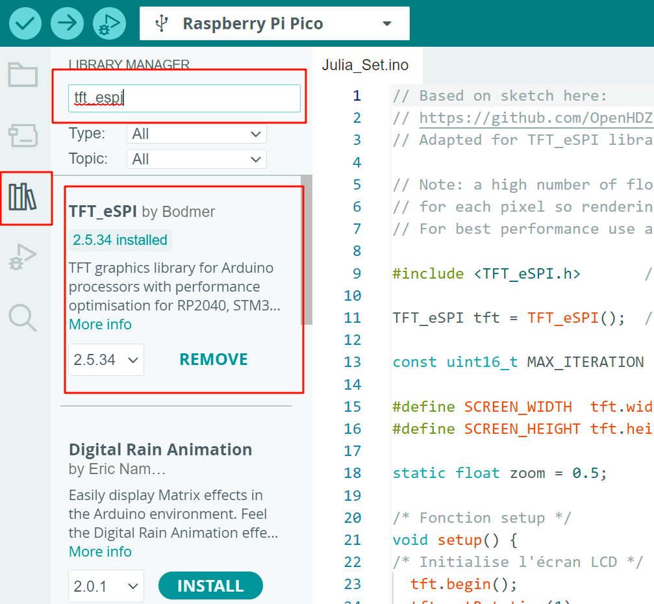Viewport: 654px width, 604px height.
Task: Click the 'tft.begin();' code line
Action: [x=464, y=584]
